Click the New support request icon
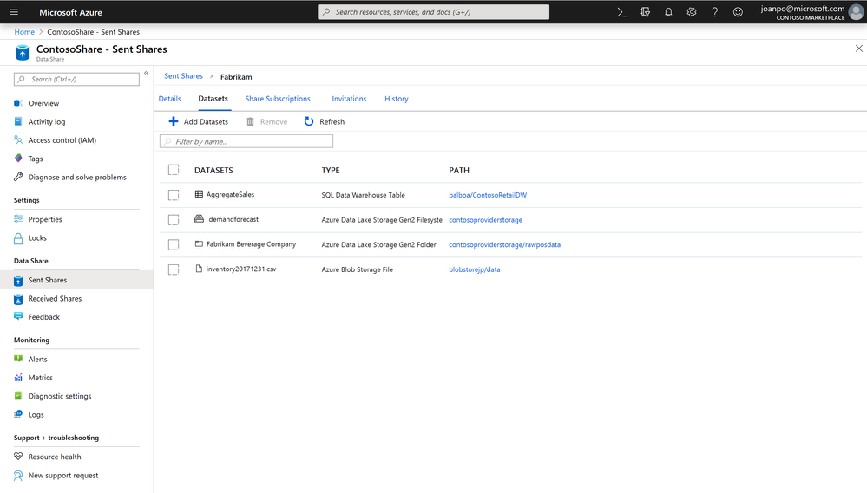The width and height of the screenshot is (867, 493). click(18, 476)
